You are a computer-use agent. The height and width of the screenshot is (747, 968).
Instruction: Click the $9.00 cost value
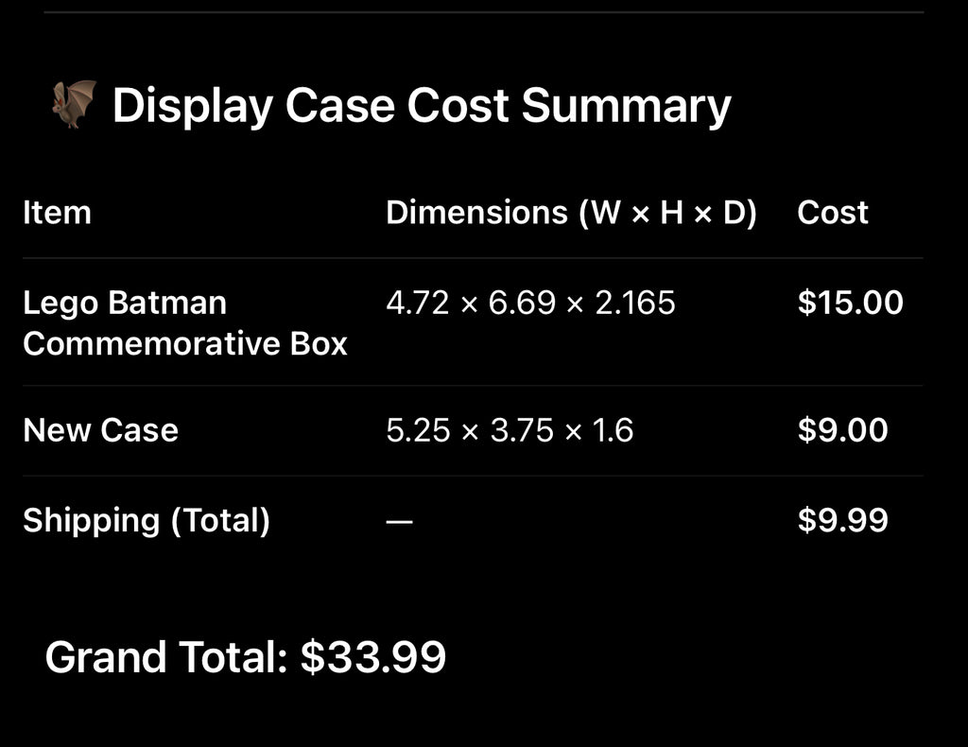(x=842, y=431)
